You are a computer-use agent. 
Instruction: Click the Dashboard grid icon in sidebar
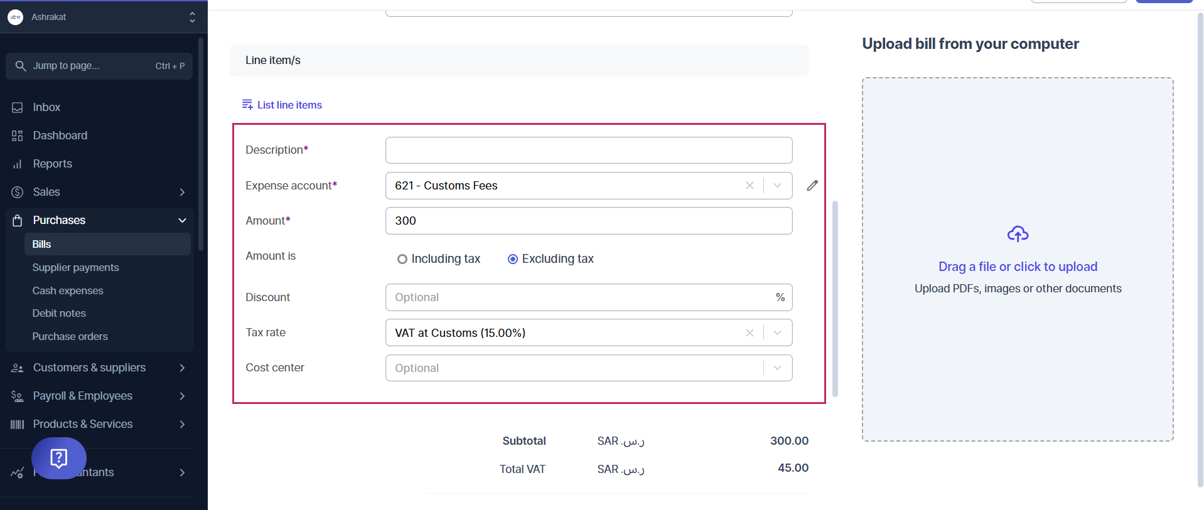(18, 135)
